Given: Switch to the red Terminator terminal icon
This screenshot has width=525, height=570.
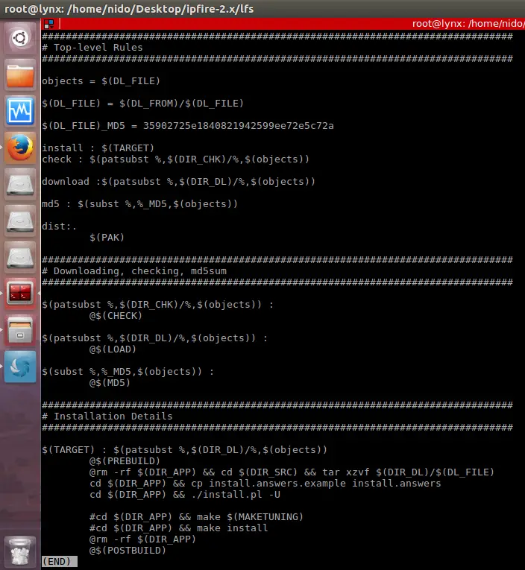Looking at the screenshot, I should tap(20, 294).
